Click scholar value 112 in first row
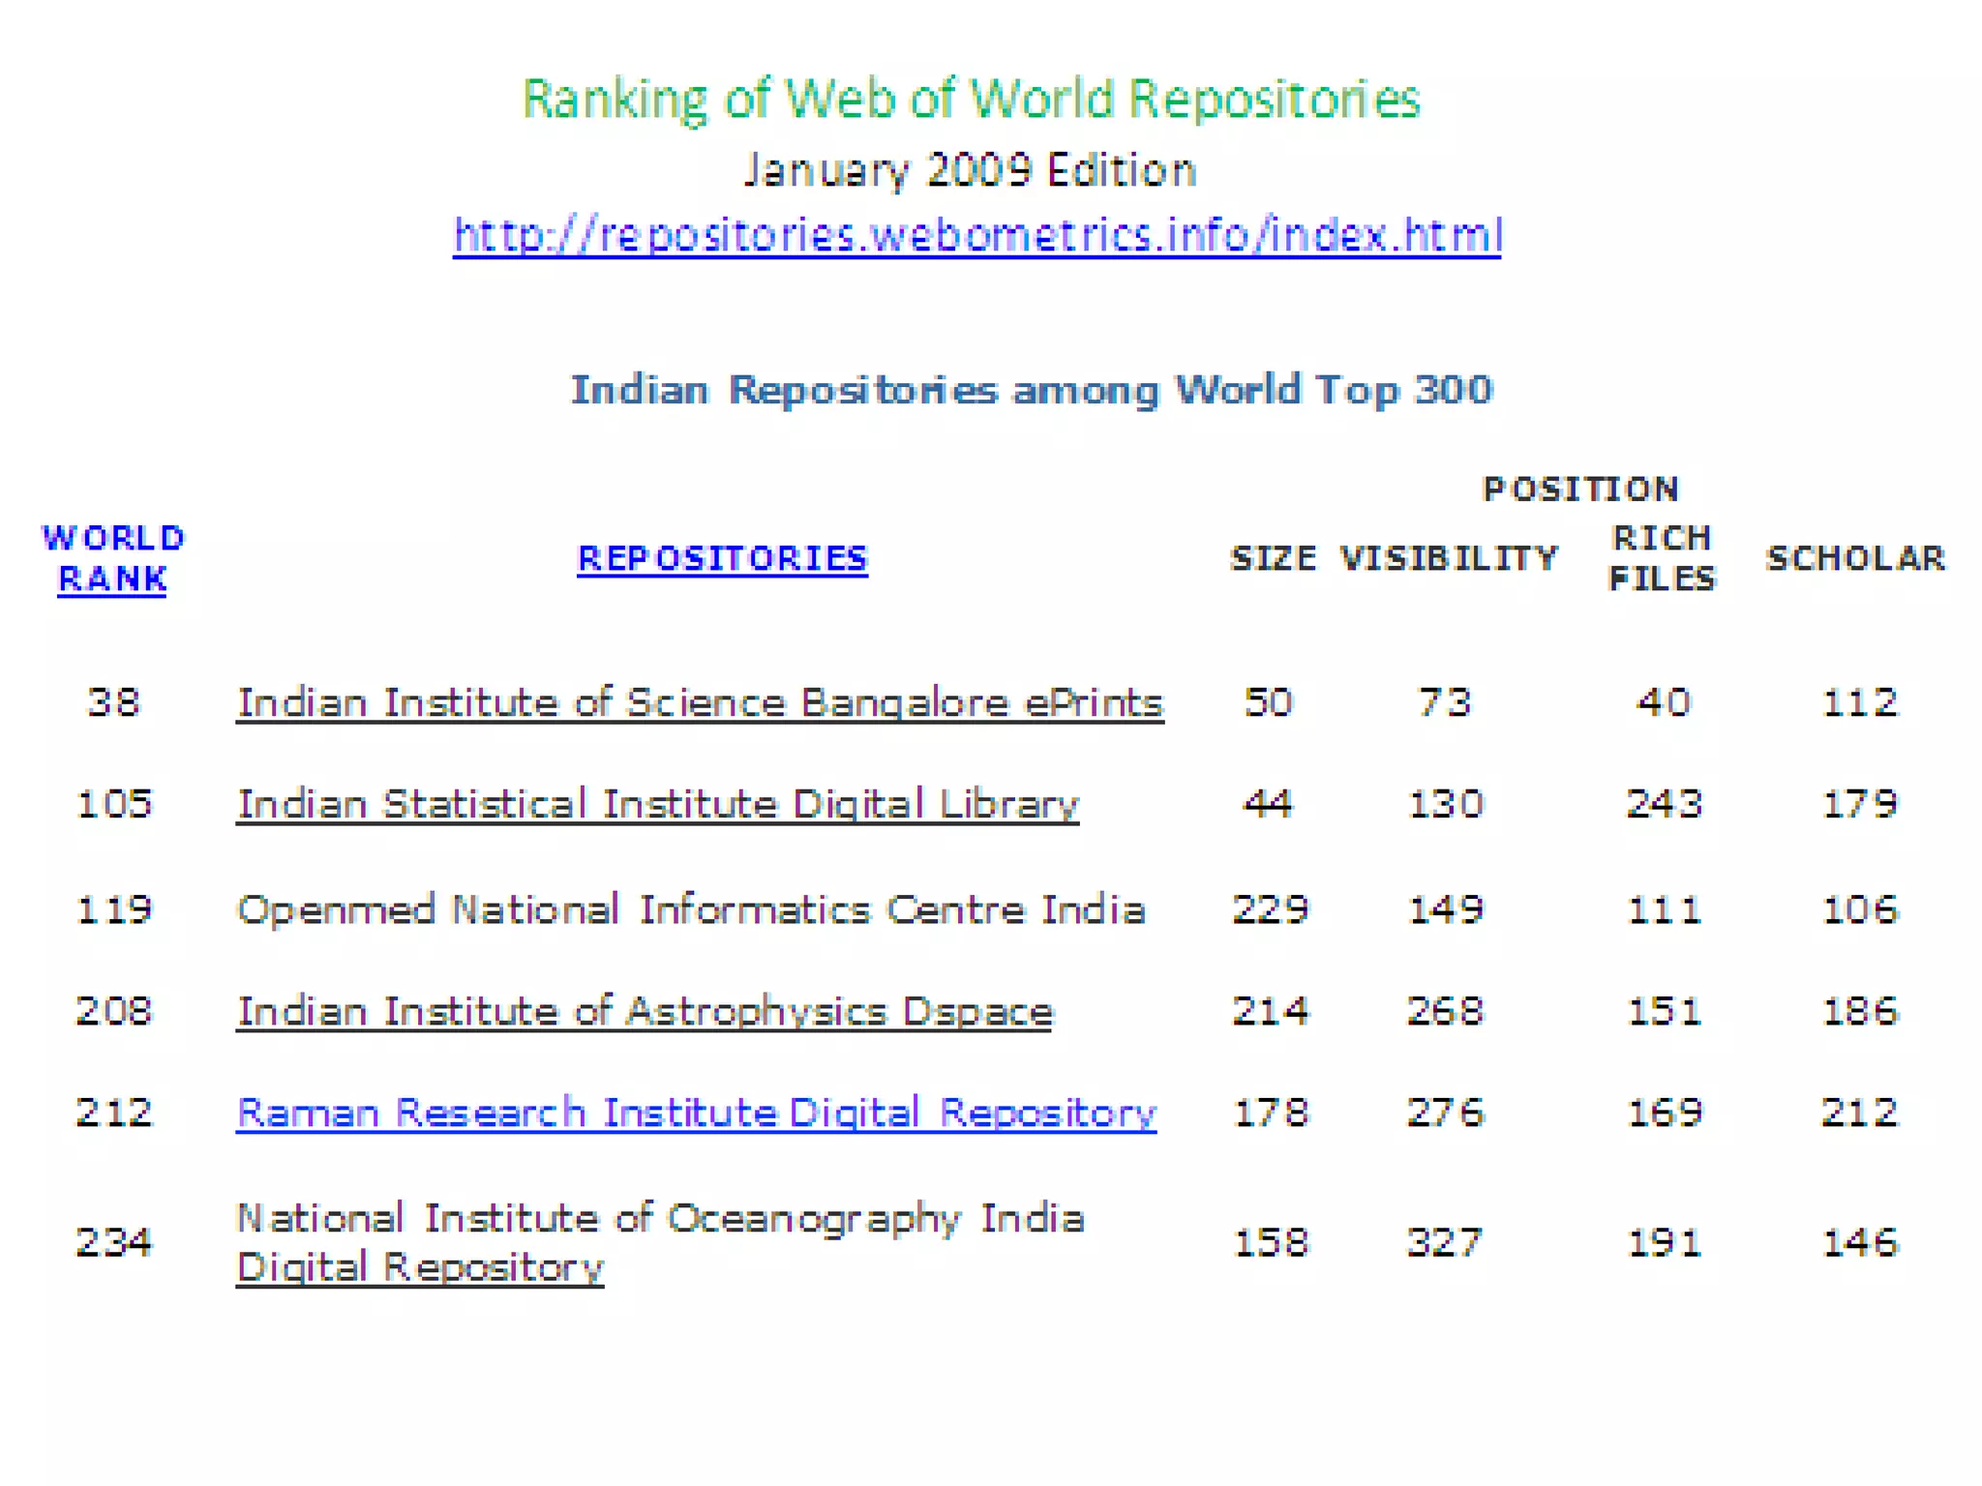Viewport: 1982px width, 1486px height. (x=1859, y=702)
